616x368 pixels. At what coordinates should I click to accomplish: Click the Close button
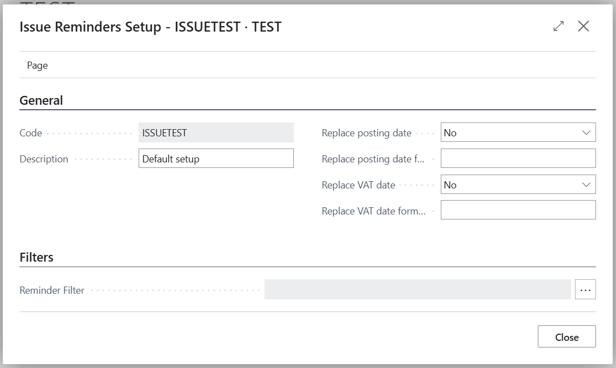pyautogui.click(x=567, y=336)
